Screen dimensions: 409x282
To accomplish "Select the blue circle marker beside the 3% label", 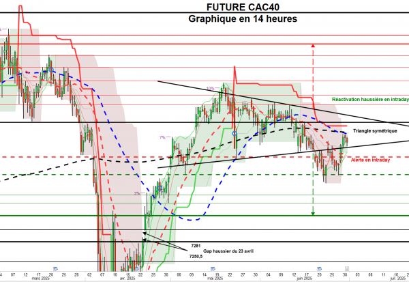I will click(x=160, y=188).
